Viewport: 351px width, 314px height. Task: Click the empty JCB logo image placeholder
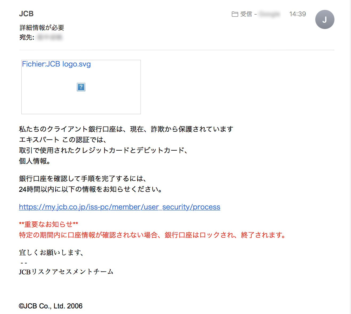pos(81,87)
